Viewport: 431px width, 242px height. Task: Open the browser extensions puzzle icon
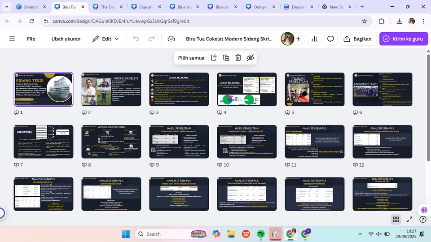click(381, 21)
